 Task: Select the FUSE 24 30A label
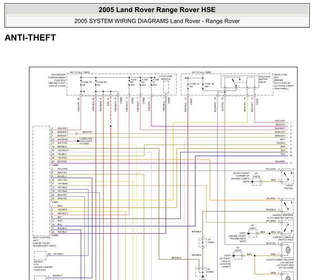(145, 82)
